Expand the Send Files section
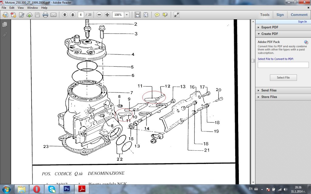This screenshot has width=311, height=194. pyautogui.click(x=269, y=90)
